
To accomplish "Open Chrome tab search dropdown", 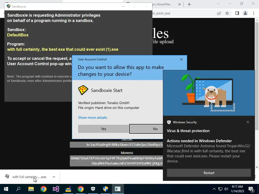I will [218, 4].
